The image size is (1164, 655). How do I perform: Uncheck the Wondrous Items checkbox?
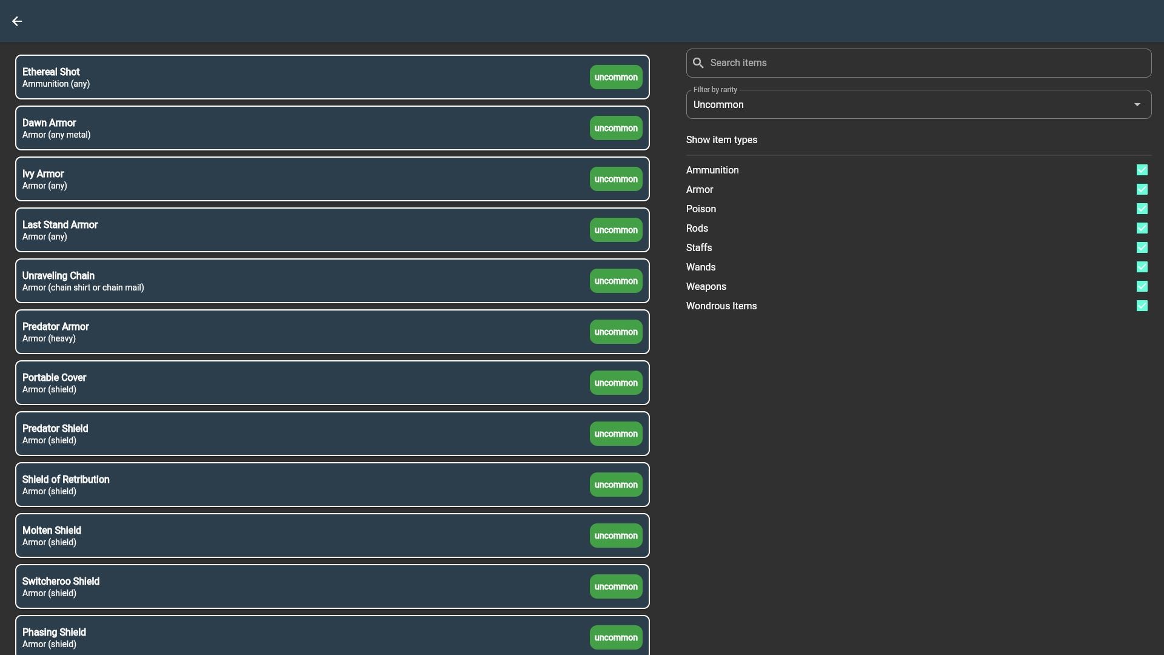[x=1142, y=306]
